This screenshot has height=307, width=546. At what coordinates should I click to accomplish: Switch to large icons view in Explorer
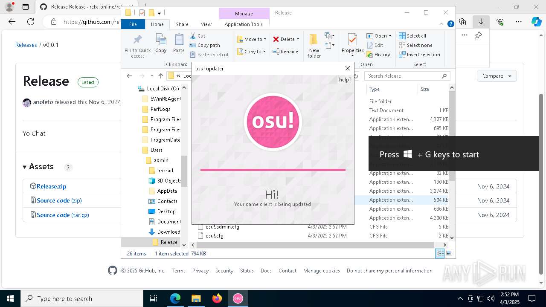(x=449, y=254)
